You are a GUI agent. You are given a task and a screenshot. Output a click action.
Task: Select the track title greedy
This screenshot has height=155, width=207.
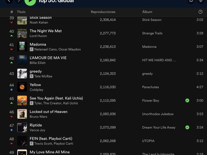click(x=36, y=71)
